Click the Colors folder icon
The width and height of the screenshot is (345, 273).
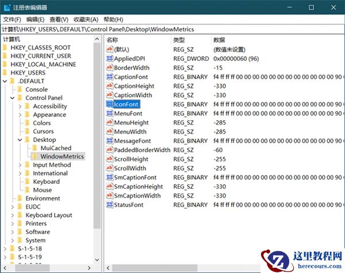click(x=27, y=123)
